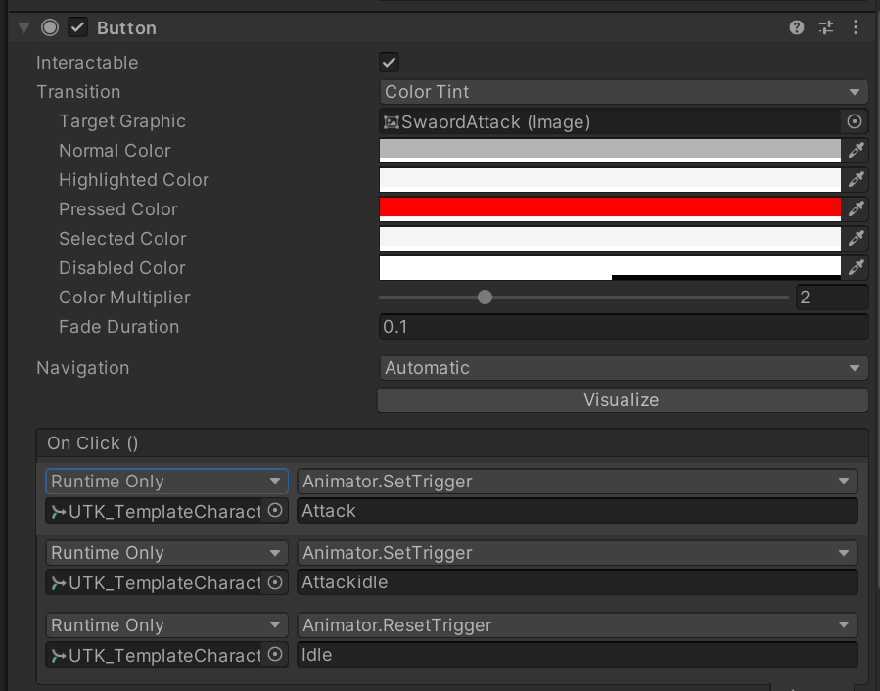
Task: Open object picker beside Attack event target
Action: coord(275,511)
